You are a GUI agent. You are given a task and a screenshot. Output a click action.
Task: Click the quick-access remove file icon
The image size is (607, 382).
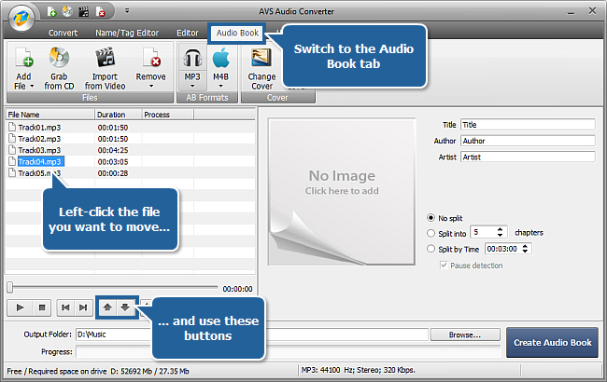100,12
